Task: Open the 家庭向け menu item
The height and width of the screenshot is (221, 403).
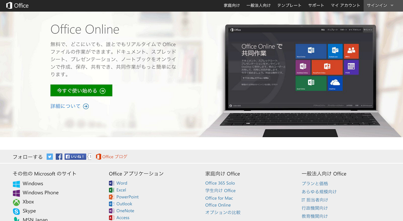Action: (232, 5)
